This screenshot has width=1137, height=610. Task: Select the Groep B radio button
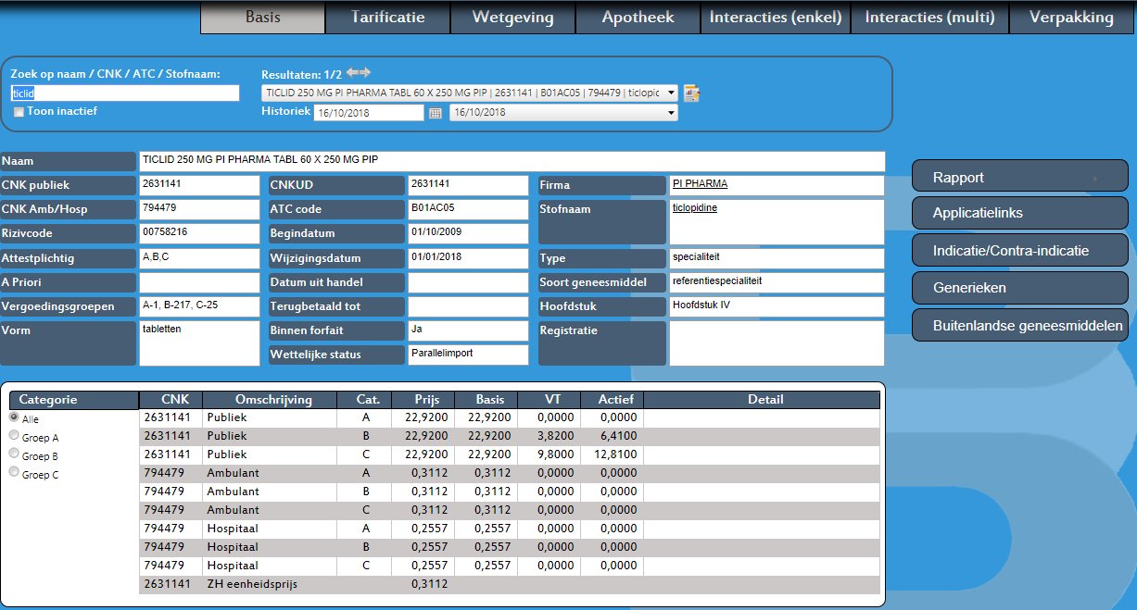pos(14,454)
